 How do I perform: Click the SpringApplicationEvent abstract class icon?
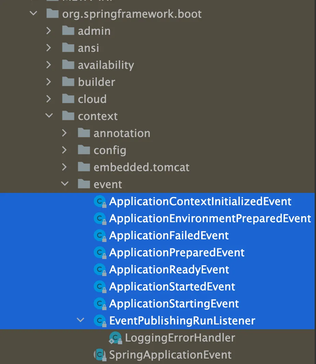(x=100, y=355)
